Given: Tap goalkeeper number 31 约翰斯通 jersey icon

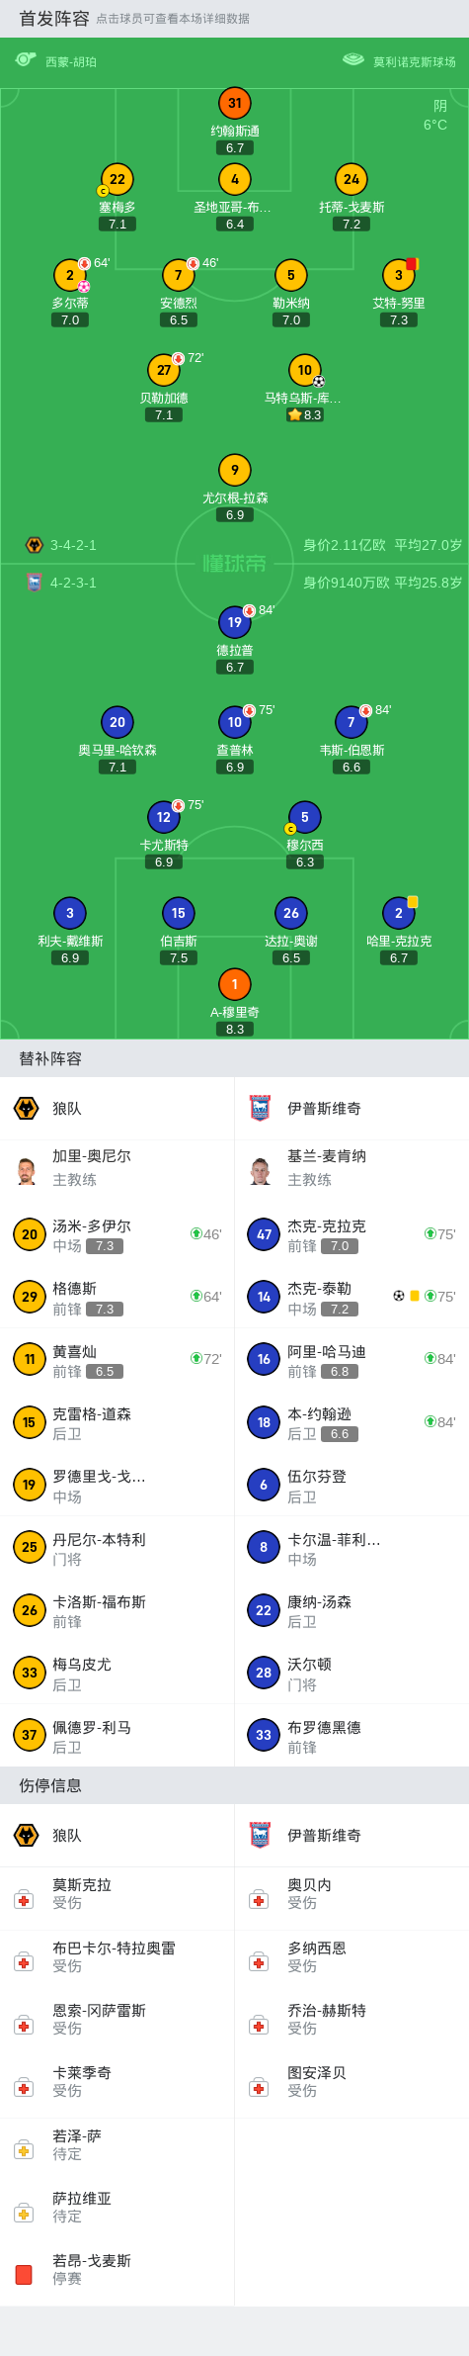Looking at the screenshot, I should coord(235,103).
